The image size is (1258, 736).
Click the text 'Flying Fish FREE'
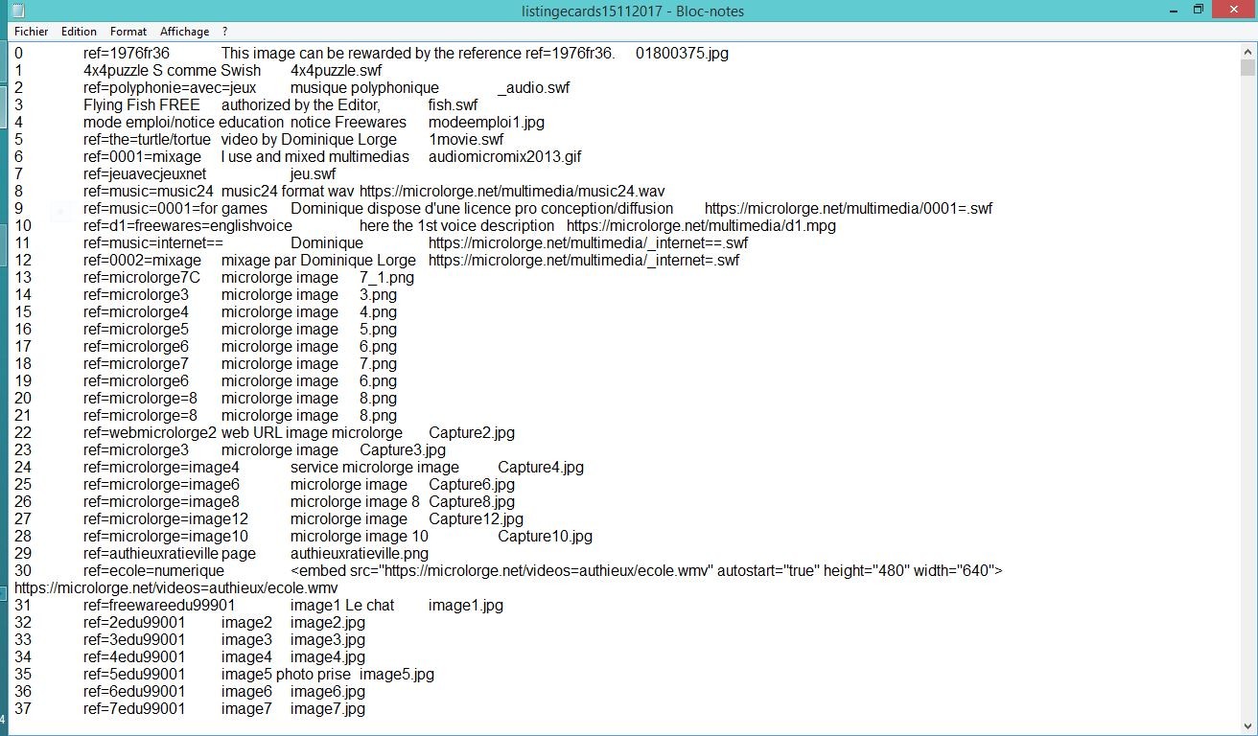click(142, 105)
